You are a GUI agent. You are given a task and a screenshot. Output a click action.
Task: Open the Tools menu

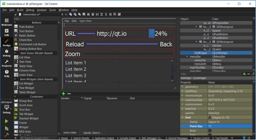pos(53,10)
